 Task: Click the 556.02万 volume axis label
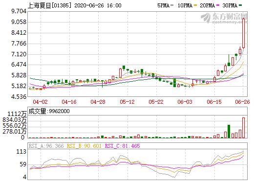point(15,126)
